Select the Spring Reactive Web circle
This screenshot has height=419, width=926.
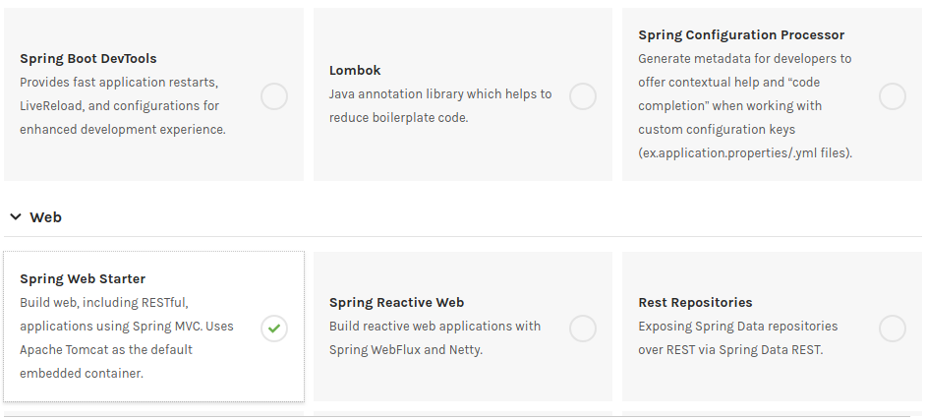(x=583, y=329)
